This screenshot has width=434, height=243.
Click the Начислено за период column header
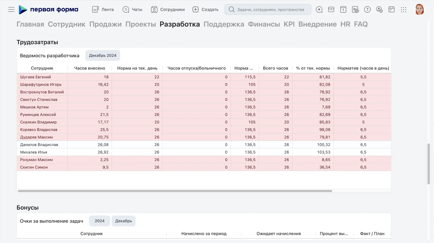pyautogui.click(x=204, y=234)
